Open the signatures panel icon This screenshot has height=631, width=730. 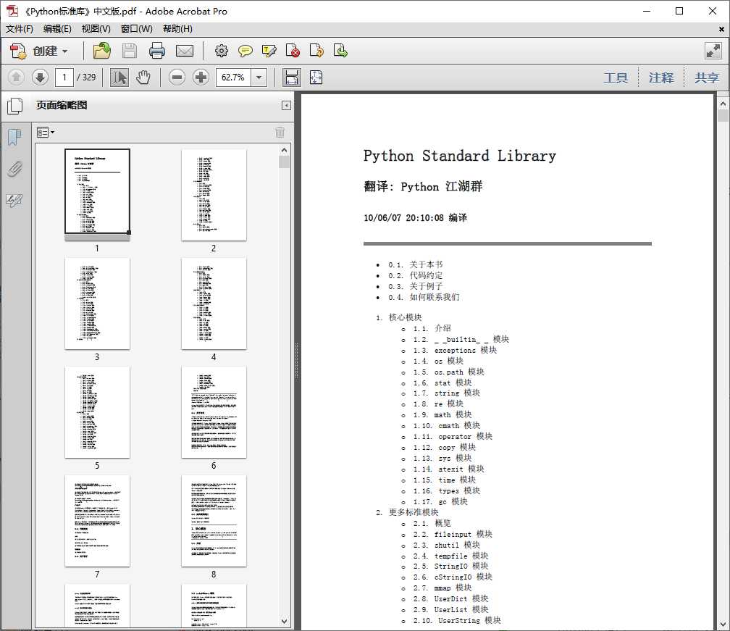coord(14,200)
